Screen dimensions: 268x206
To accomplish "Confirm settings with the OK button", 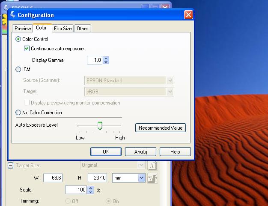I will tap(106, 151).
